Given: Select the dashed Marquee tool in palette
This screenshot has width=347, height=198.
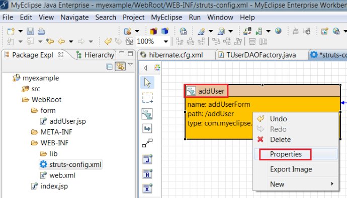Looking at the screenshot, I should point(147,98).
